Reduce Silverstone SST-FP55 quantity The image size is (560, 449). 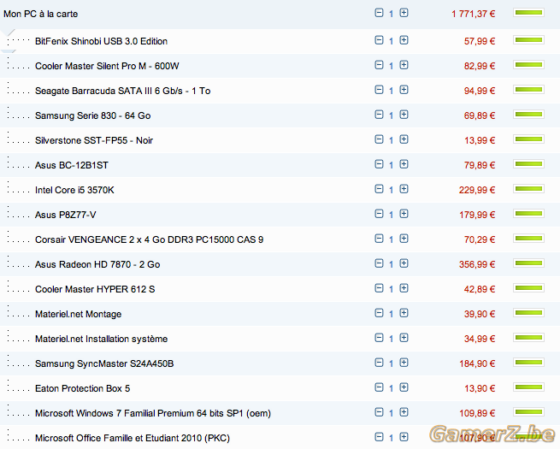379,139
